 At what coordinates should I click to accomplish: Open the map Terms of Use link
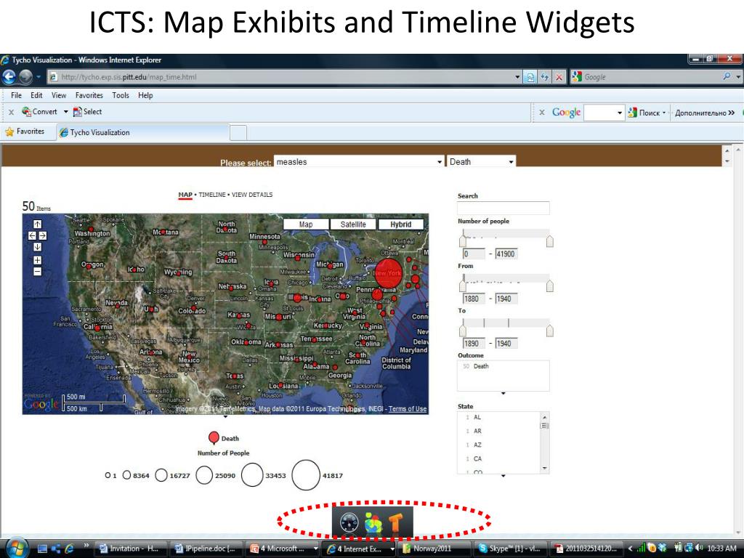(x=408, y=409)
